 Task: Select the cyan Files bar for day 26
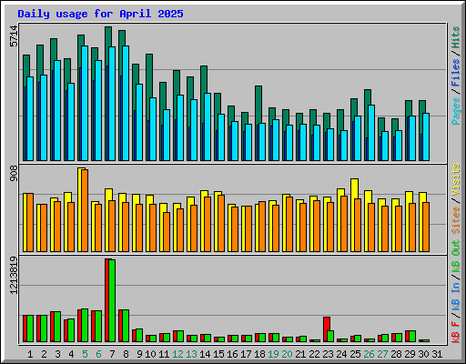click(x=371, y=133)
